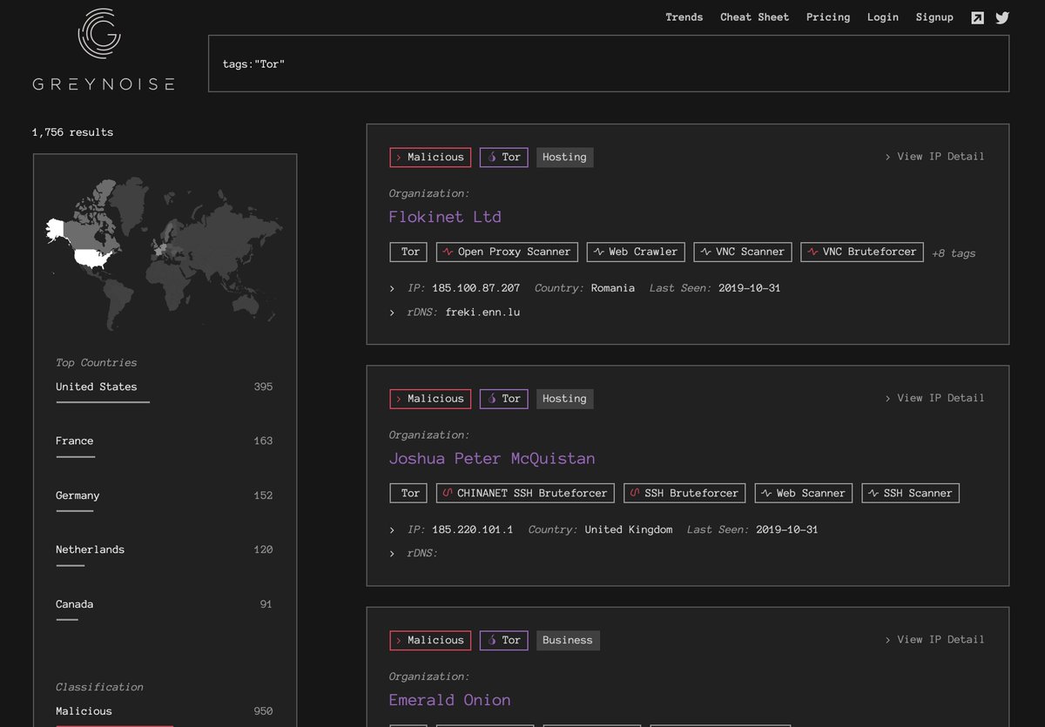Open Emerald Onion organization link

450,700
